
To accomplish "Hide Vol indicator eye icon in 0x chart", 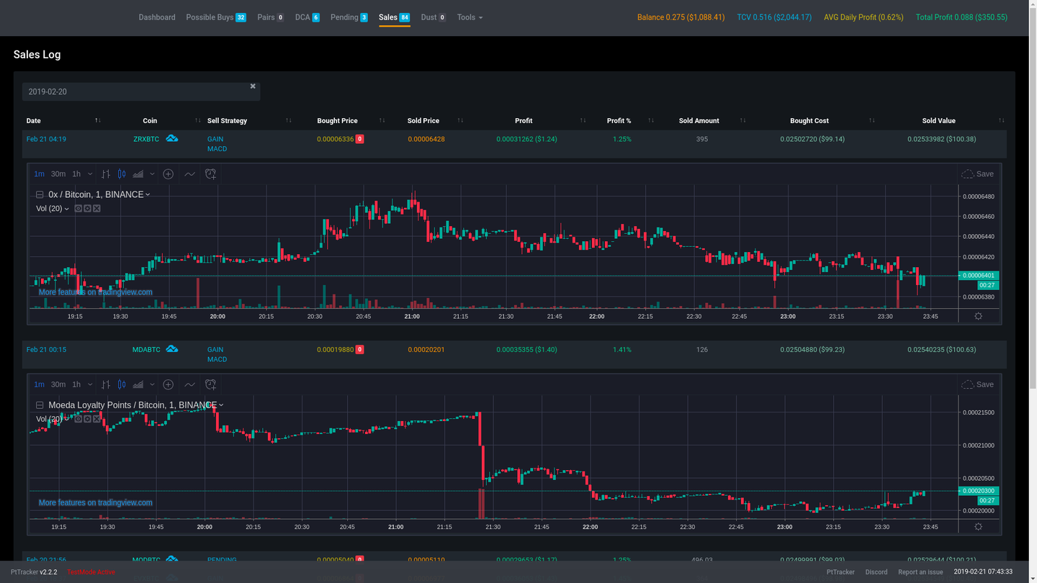I will coord(78,209).
